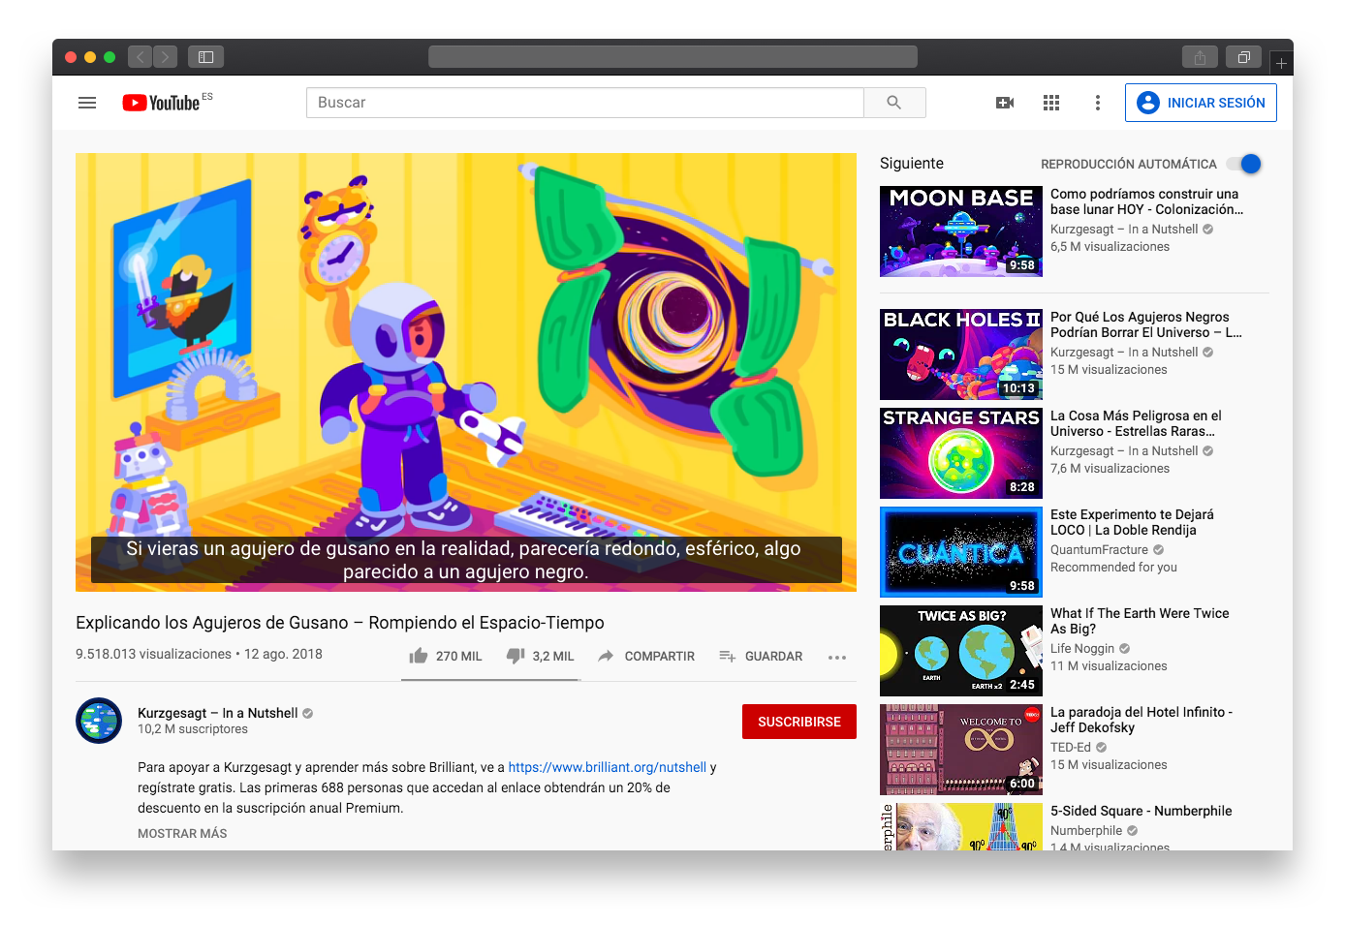This screenshot has width=1345, height=925.
Task: Open the MOON BASE video thumbnail
Action: coord(961,231)
